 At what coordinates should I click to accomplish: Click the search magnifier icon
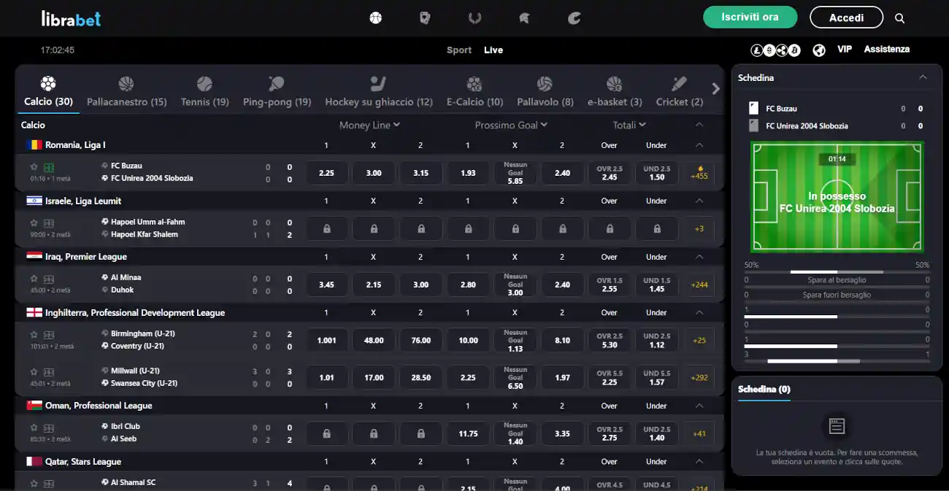899,18
